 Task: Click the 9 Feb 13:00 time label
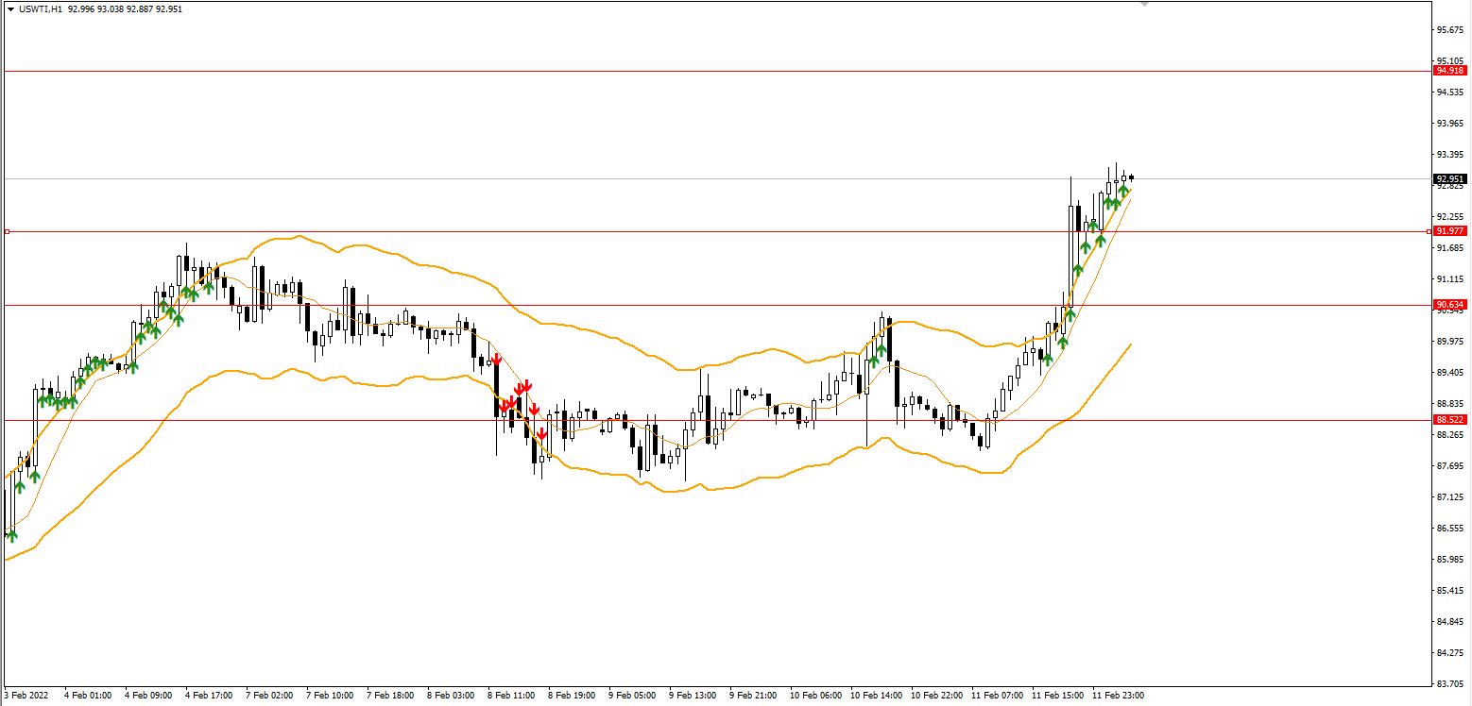[x=693, y=696]
